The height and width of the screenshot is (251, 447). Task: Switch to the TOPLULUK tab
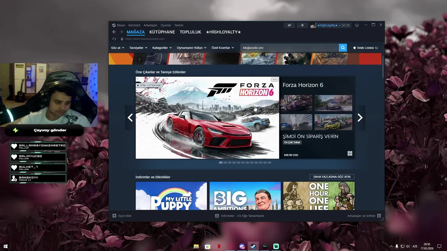tap(190, 32)
